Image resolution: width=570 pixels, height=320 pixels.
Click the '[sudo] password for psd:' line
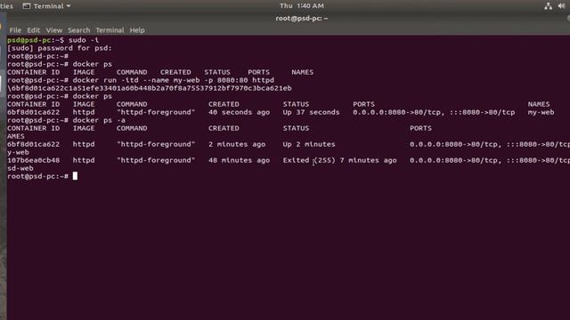point(60,48)
